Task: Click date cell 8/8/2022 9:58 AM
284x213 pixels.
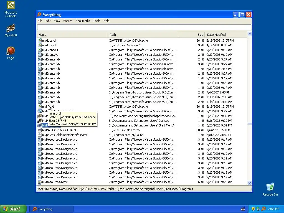Action: point(219,135)
